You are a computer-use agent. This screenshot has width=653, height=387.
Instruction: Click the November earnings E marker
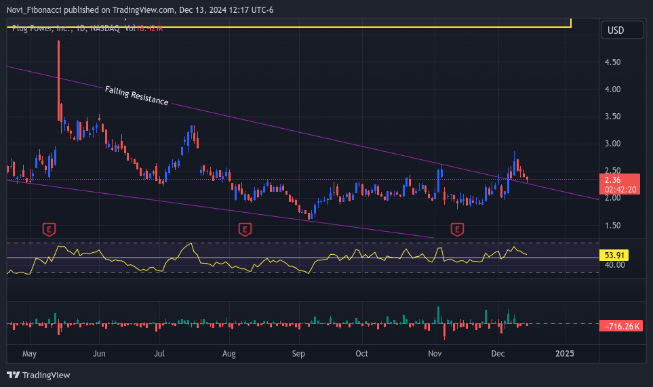(x=457, y=229)
